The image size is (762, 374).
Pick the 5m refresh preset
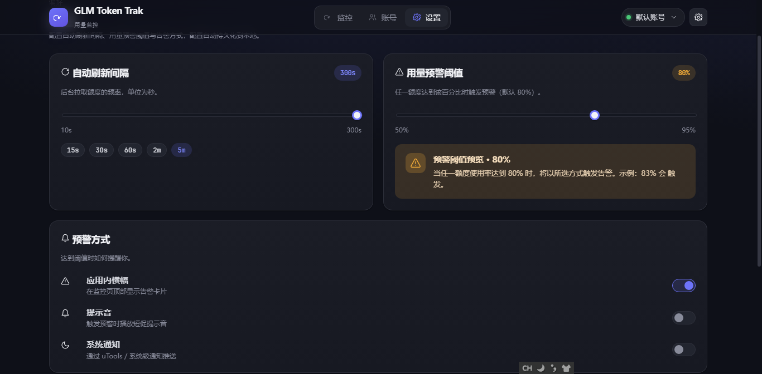pos(181,150)
